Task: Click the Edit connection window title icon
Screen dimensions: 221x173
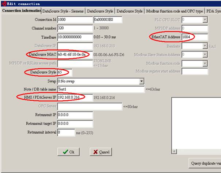Action: coord(3,3)
